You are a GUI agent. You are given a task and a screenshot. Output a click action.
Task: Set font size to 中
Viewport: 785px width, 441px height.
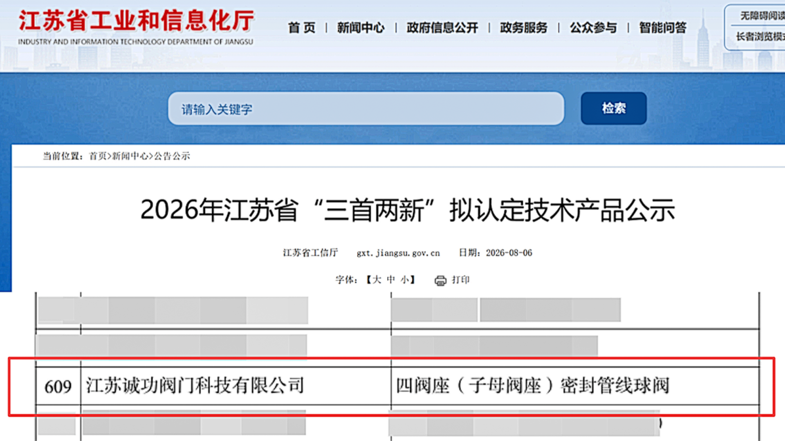[x=391, y=280]
